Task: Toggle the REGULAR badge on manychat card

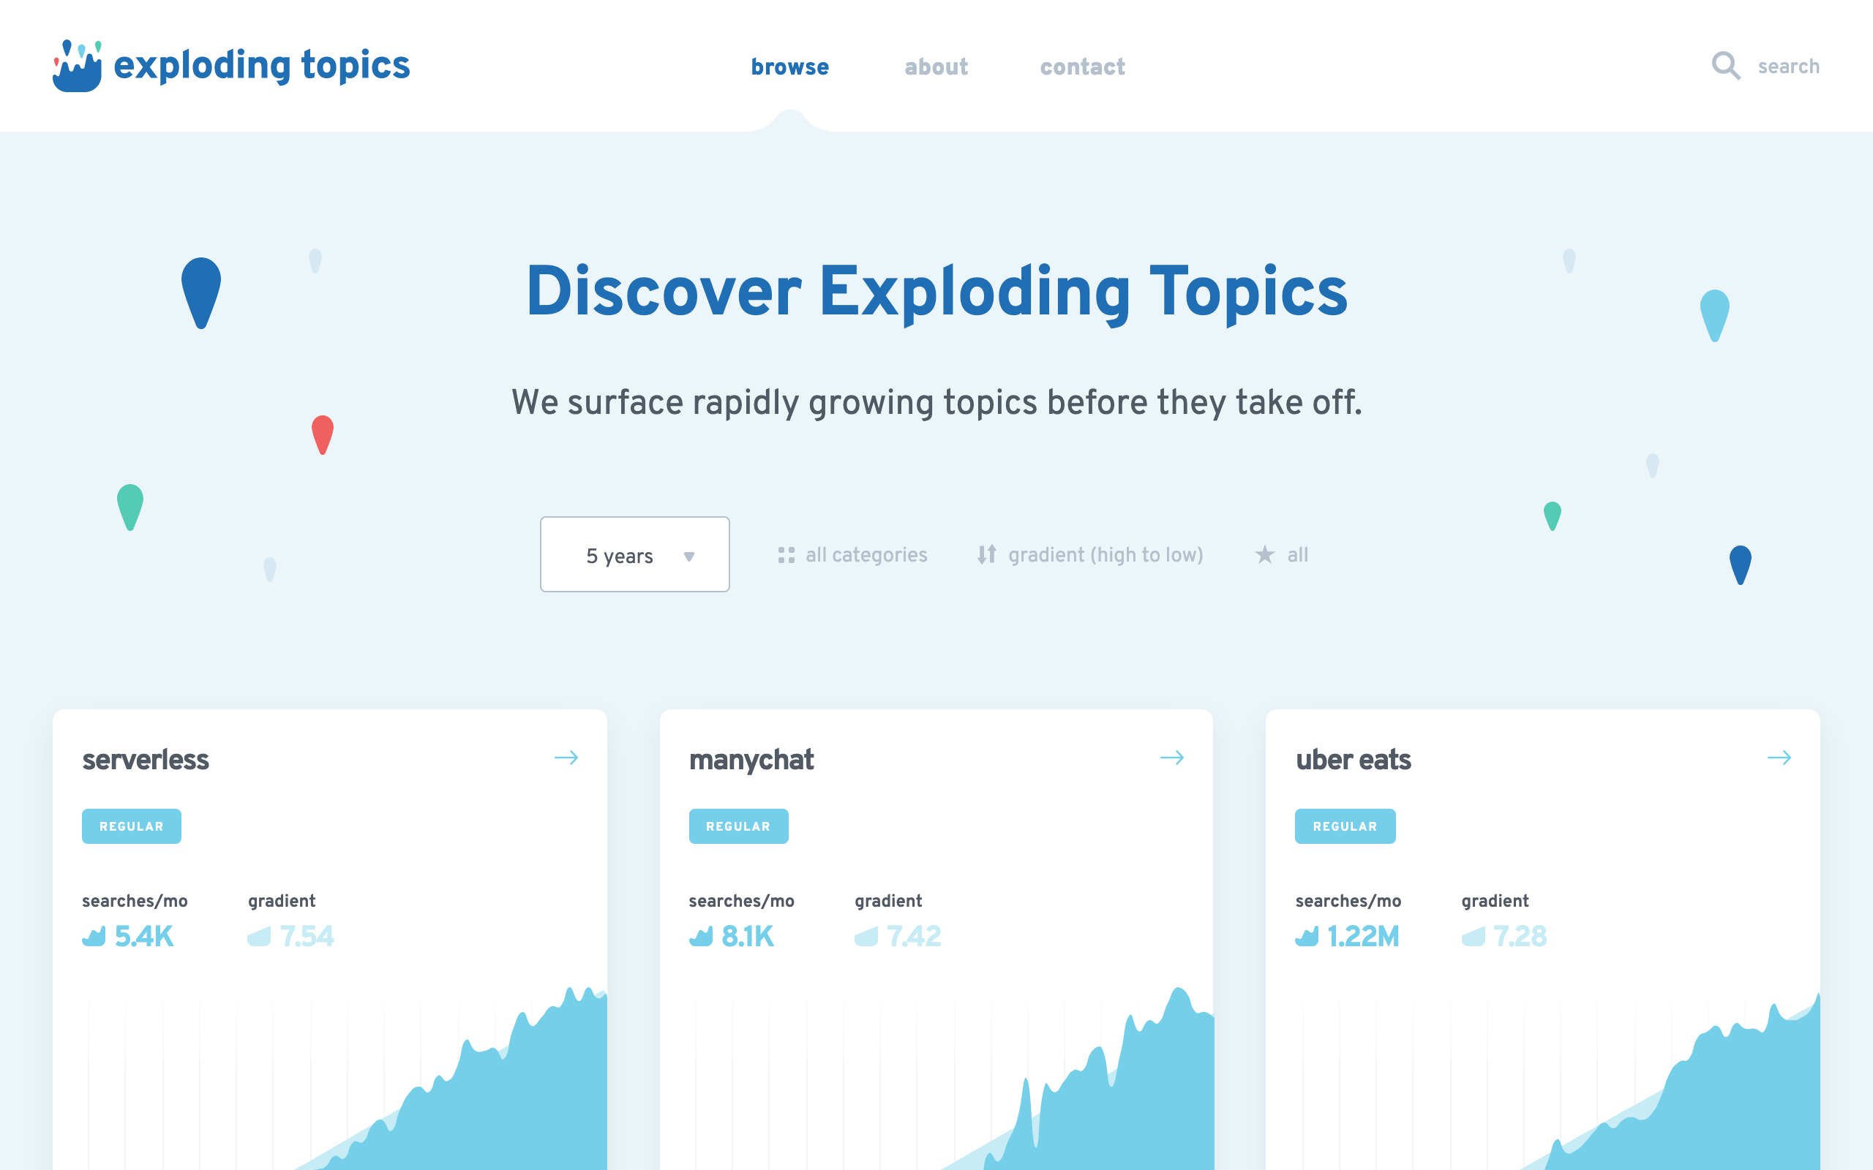Action: coord(737,825)
